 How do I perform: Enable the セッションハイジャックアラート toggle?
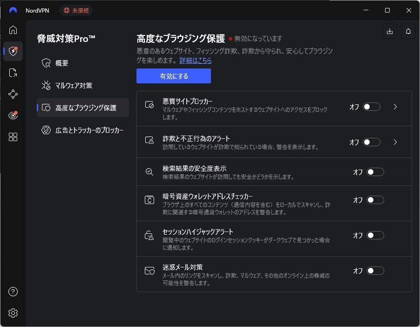point(375,235)
